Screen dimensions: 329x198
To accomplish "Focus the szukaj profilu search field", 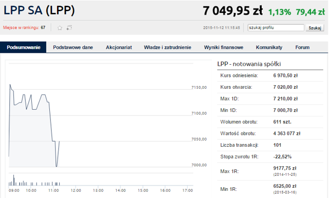I will (x=276, y=28).
